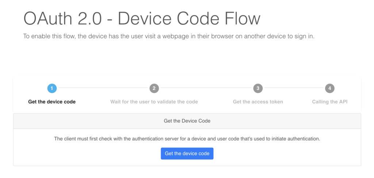Go to the step 4 circle
374x178 pixels.
[330, 88]
